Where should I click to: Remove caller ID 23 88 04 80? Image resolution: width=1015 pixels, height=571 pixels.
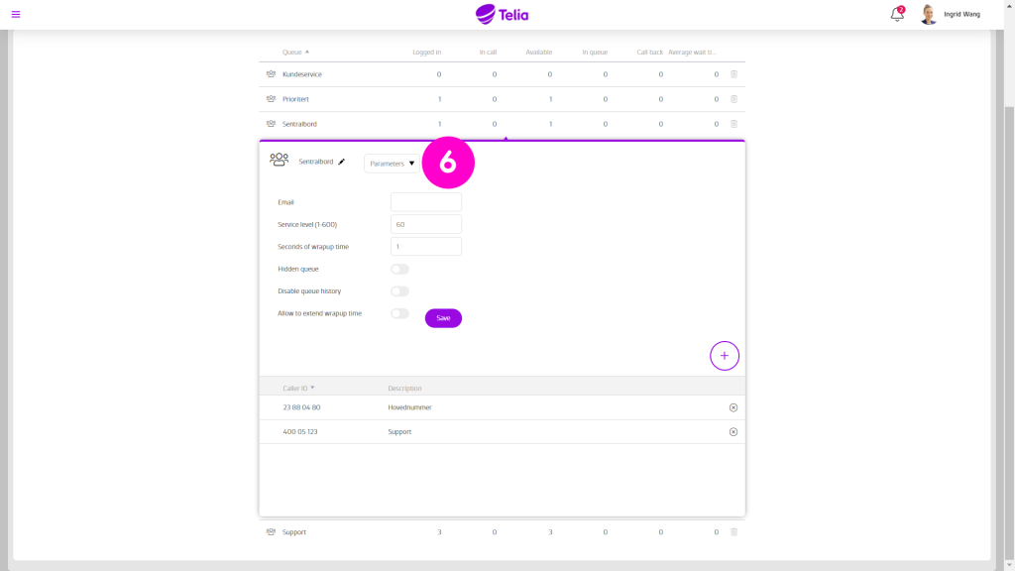733,406
